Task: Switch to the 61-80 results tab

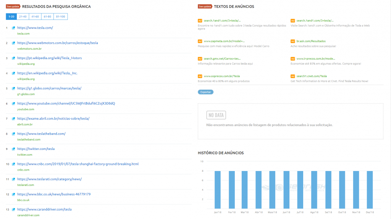Action: pyautogui.click(x=47, y=16)
